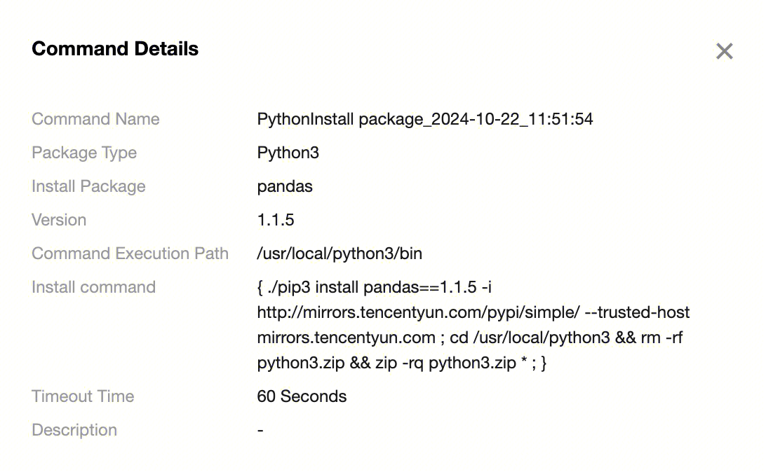Image resolution: width=766 pixels, height=472 pixels.
Task: Select the Python3 package type value
Action: (x=288, y=153)
